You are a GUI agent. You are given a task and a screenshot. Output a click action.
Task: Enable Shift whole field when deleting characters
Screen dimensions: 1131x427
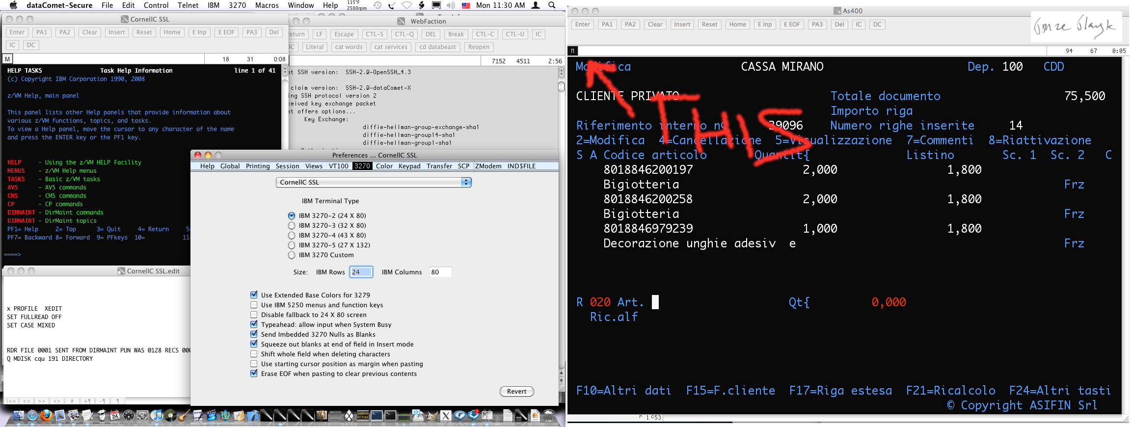254,354
